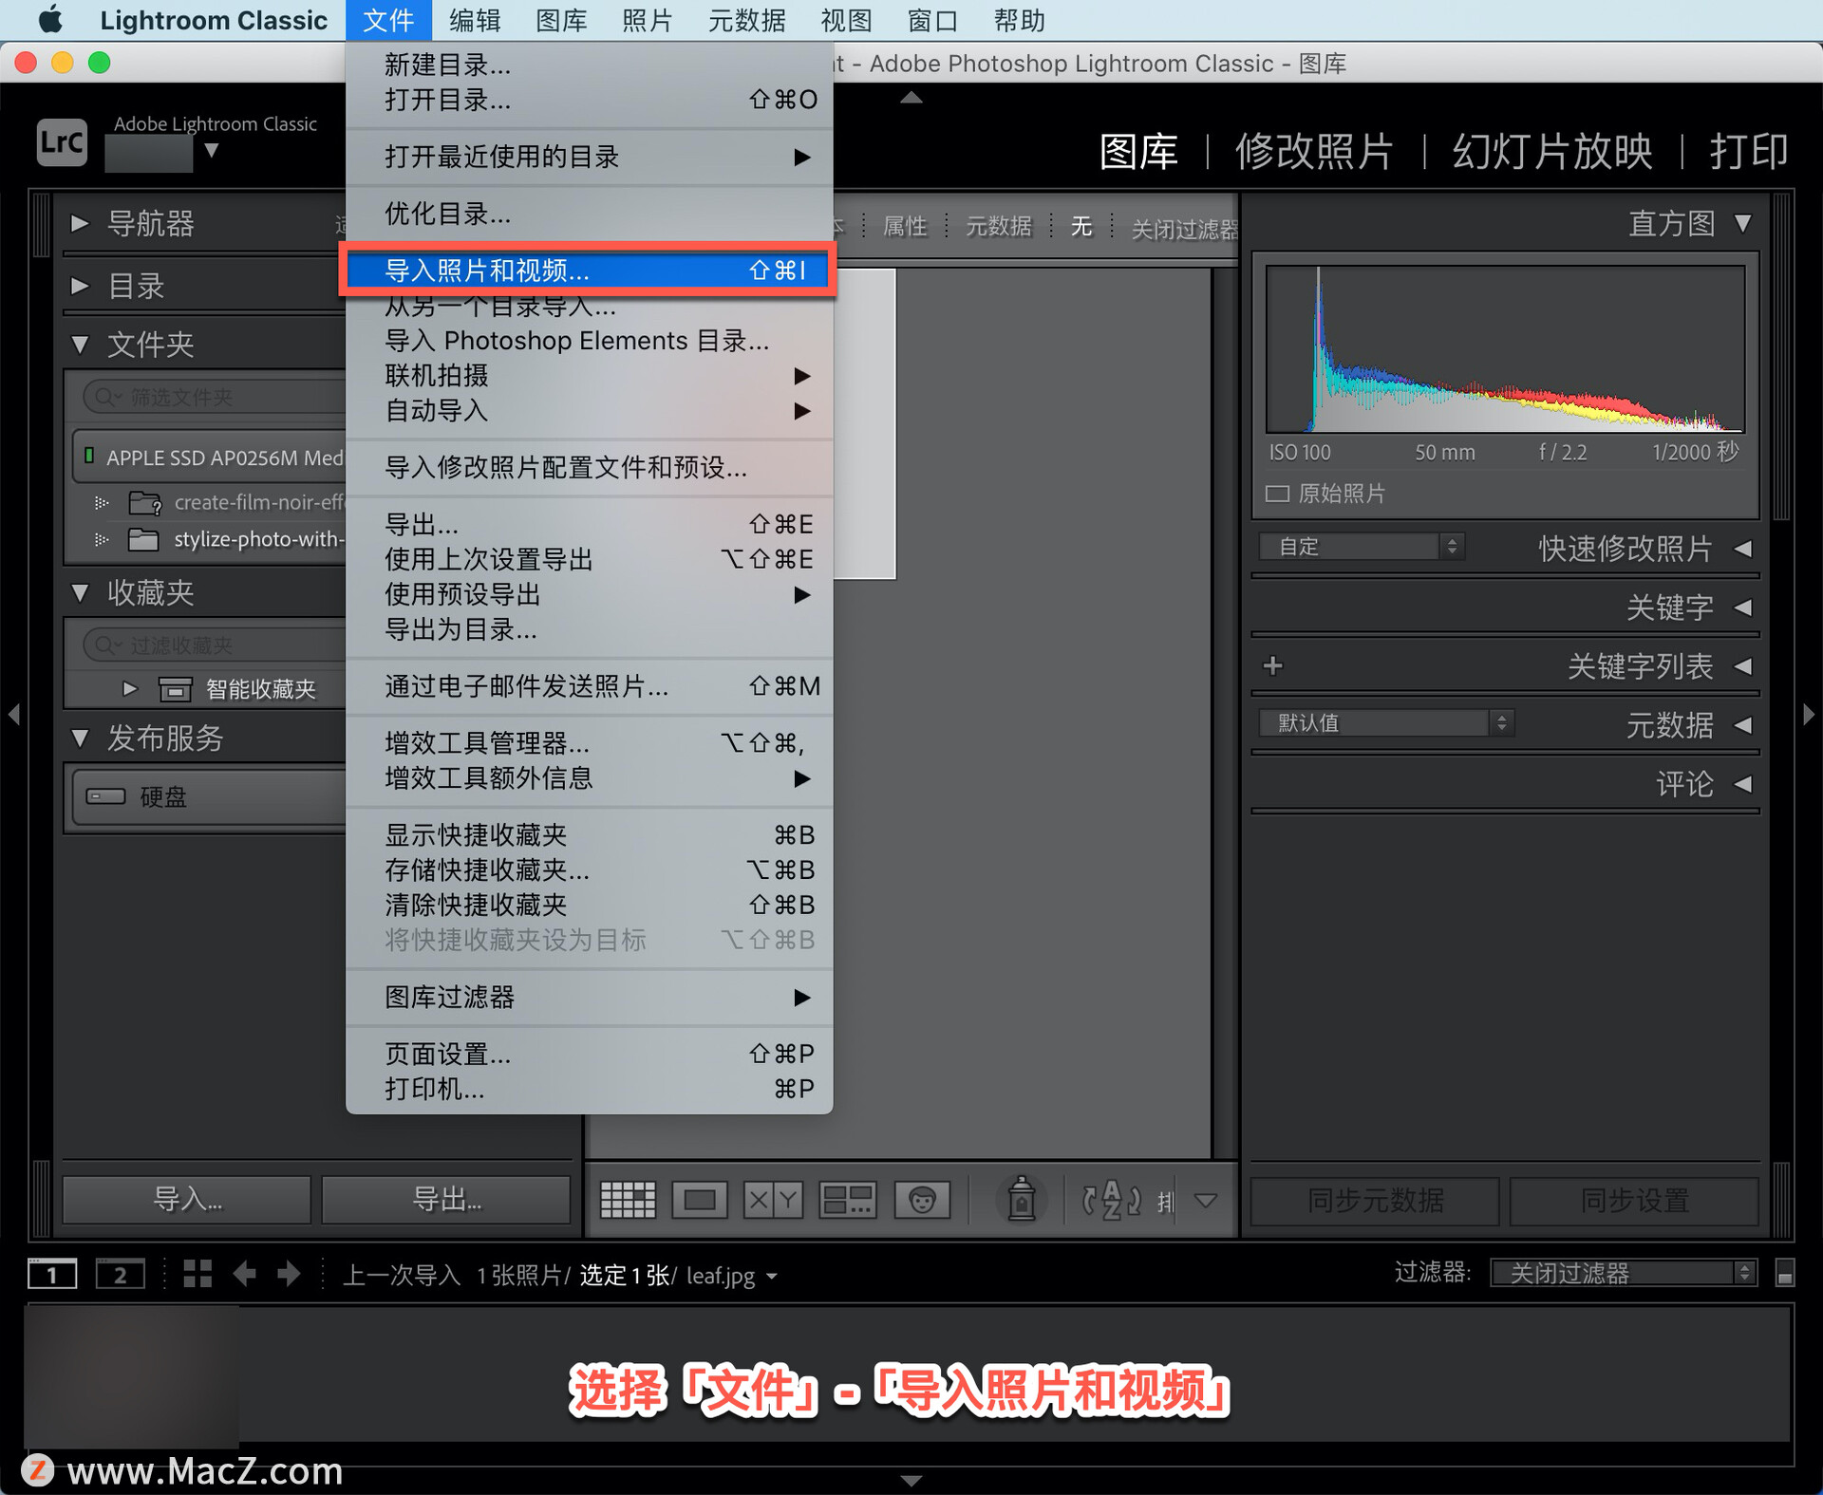This screenshot has width=1823, height=1495.
Task: Click the 同步元数据 button
Action: click(x=1375, y=1201)
